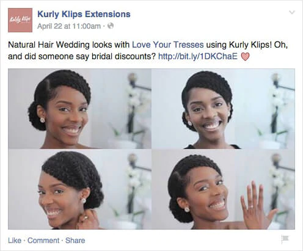Like this post
Viewport: 303px width, 251px height.
(x=15, y=241)
